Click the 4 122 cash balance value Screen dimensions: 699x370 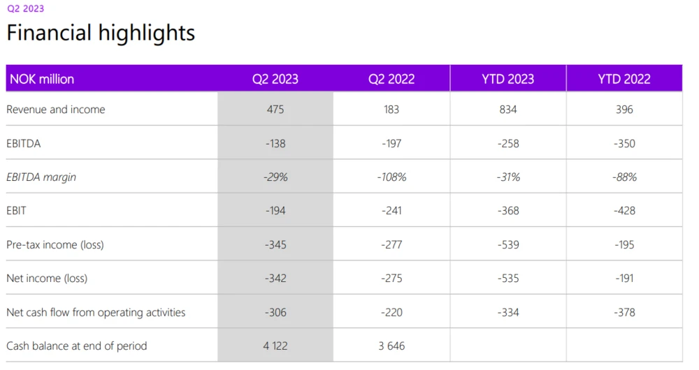pyautogui.click(x=275, y=346)
